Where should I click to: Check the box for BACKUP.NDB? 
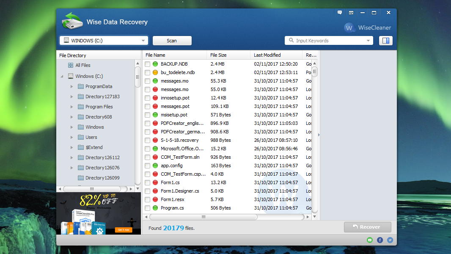[x=148, y=64]
